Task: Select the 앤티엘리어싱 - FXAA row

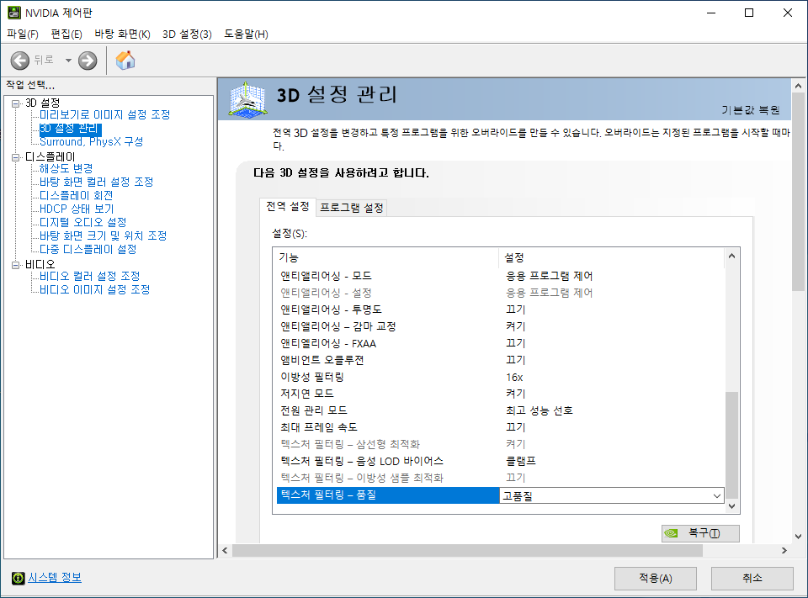Action: coord(500,343)
